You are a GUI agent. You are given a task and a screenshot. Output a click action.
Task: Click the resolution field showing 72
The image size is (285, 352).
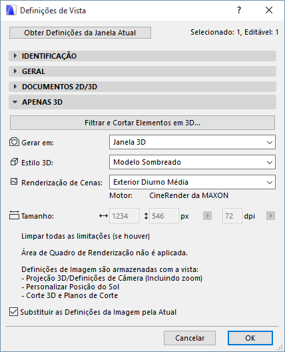[x=232, y=216]
